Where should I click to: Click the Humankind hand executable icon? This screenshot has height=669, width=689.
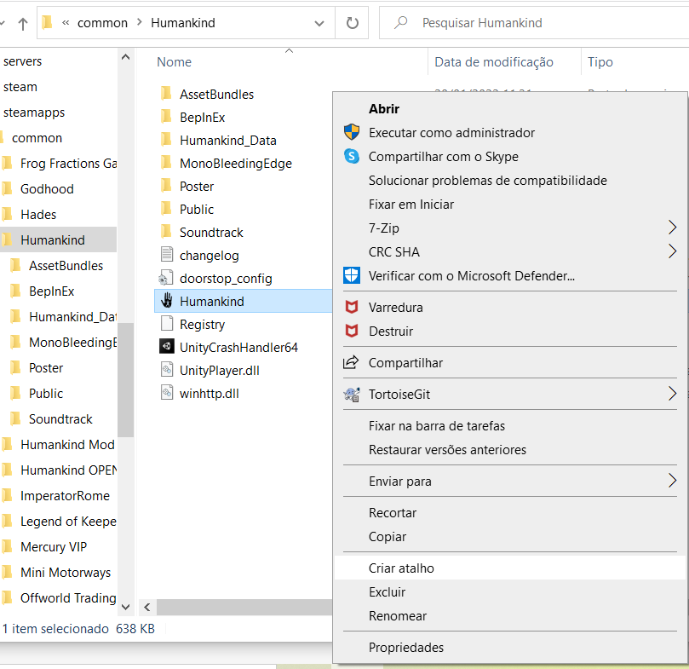pos(167,301)
